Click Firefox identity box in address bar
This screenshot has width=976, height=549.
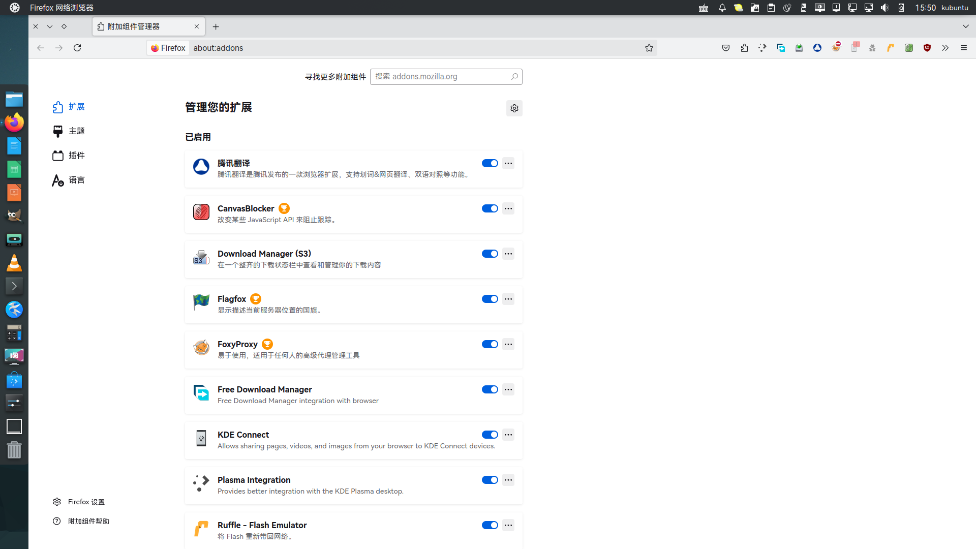[168, 48]
